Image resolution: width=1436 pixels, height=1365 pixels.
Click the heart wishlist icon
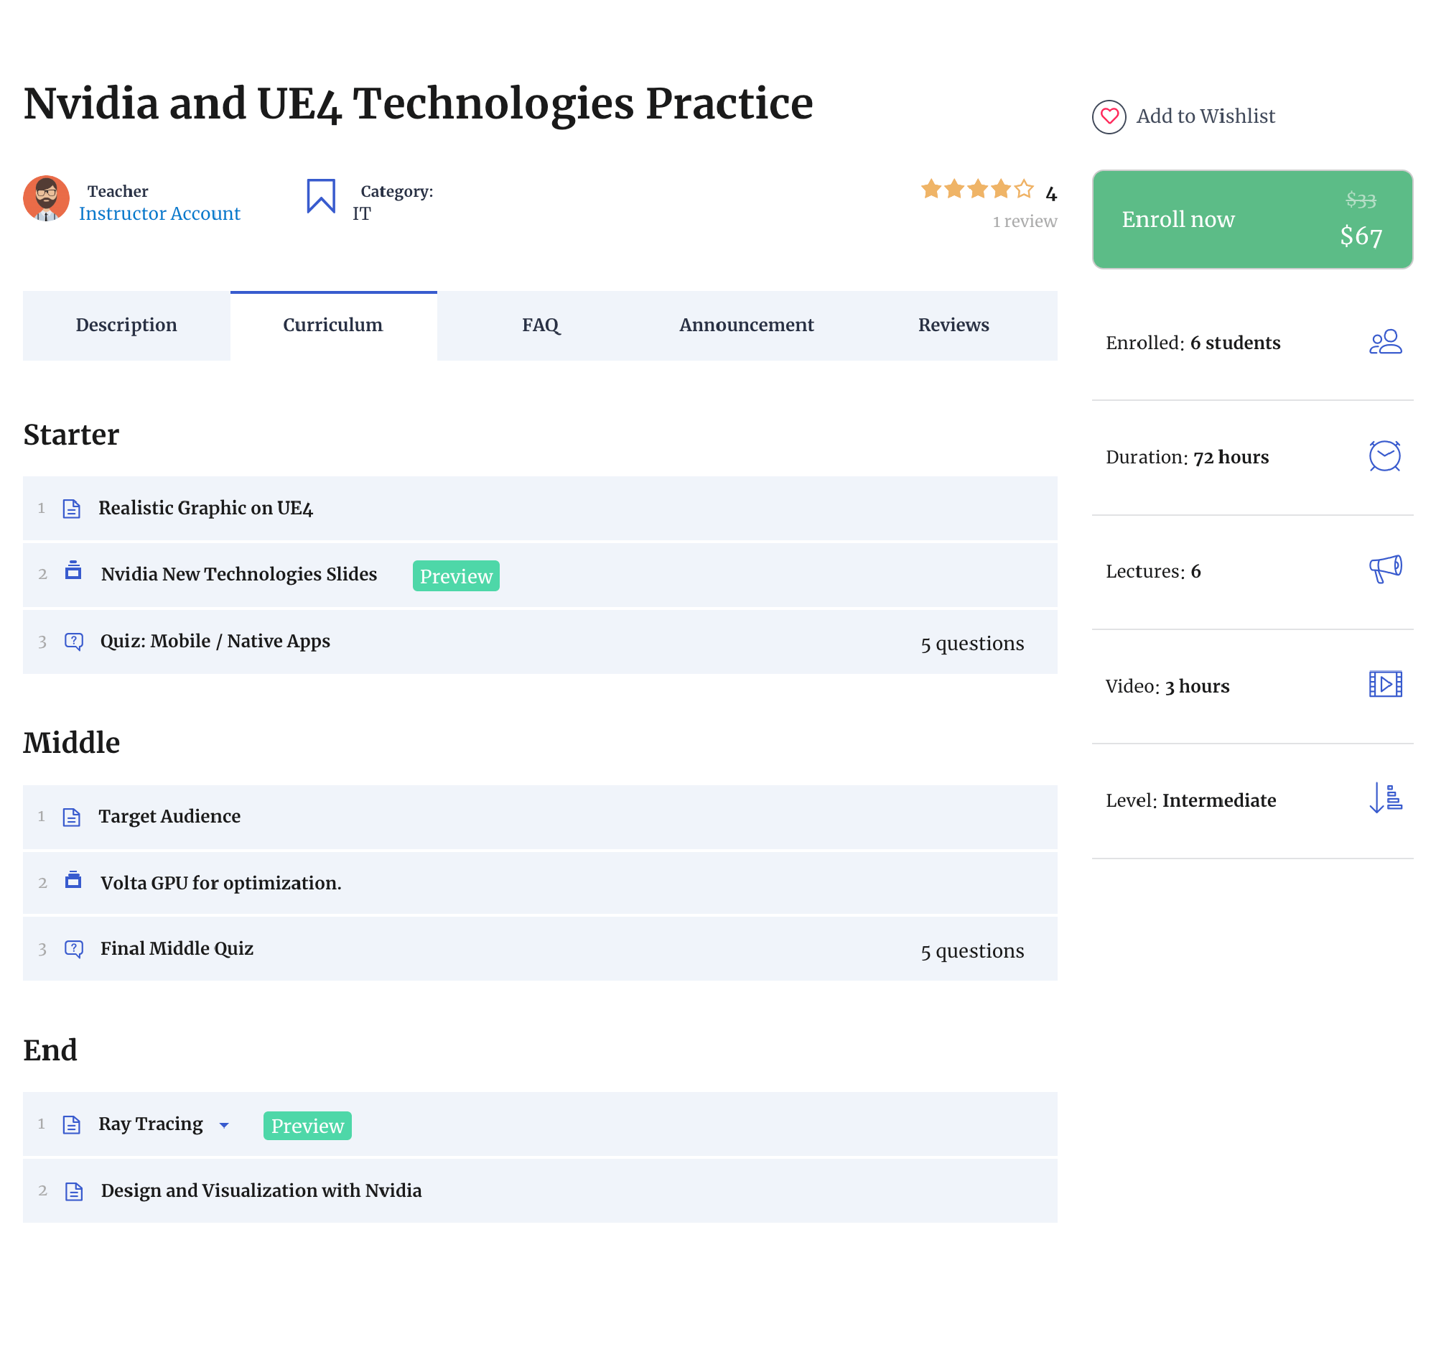pyautogui.click(x=1109, y=116)
